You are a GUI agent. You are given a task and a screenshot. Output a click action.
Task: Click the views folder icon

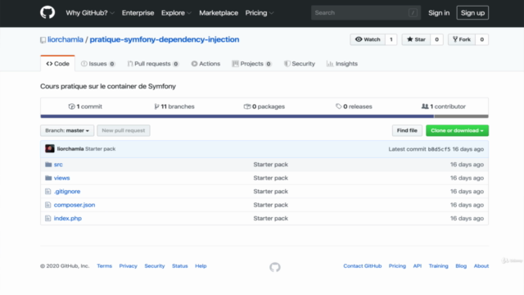(x=48, y=178)
